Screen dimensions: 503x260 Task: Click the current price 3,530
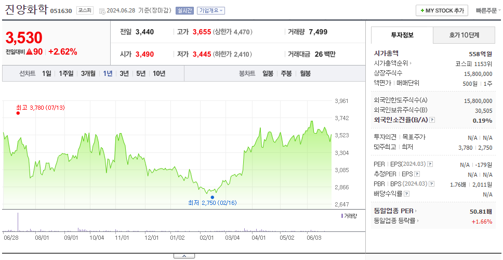click(x=24, y=37)
